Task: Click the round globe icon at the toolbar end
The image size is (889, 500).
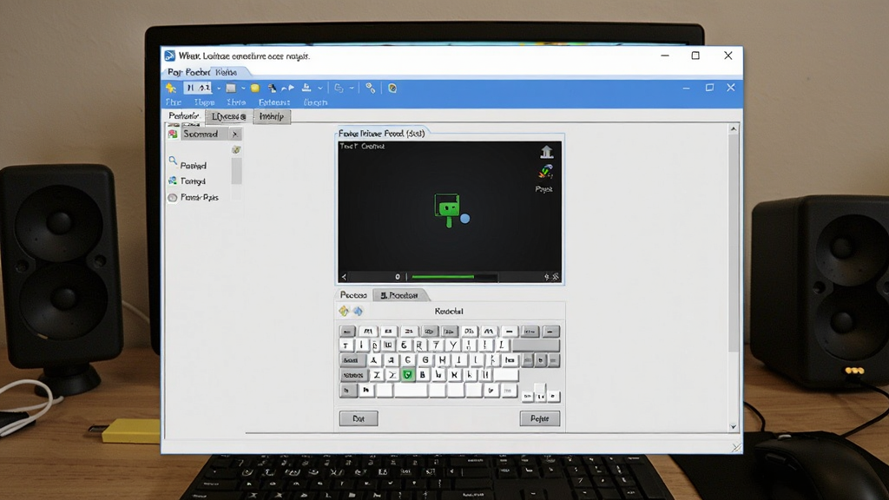Action: (392, 88)
